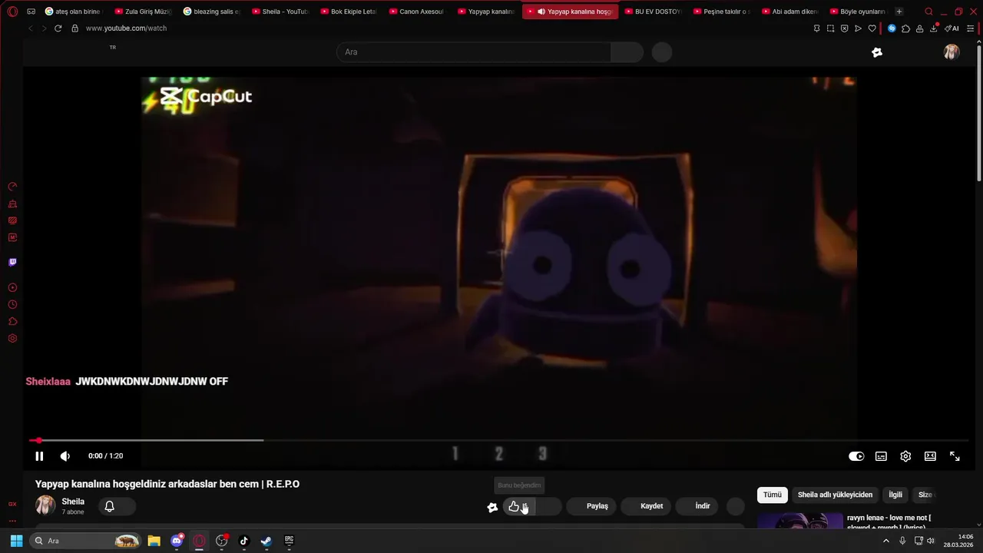Screen dimensions: 983x553
Task: Switch to theater mode icon
Action: click(x=930, y=456)
